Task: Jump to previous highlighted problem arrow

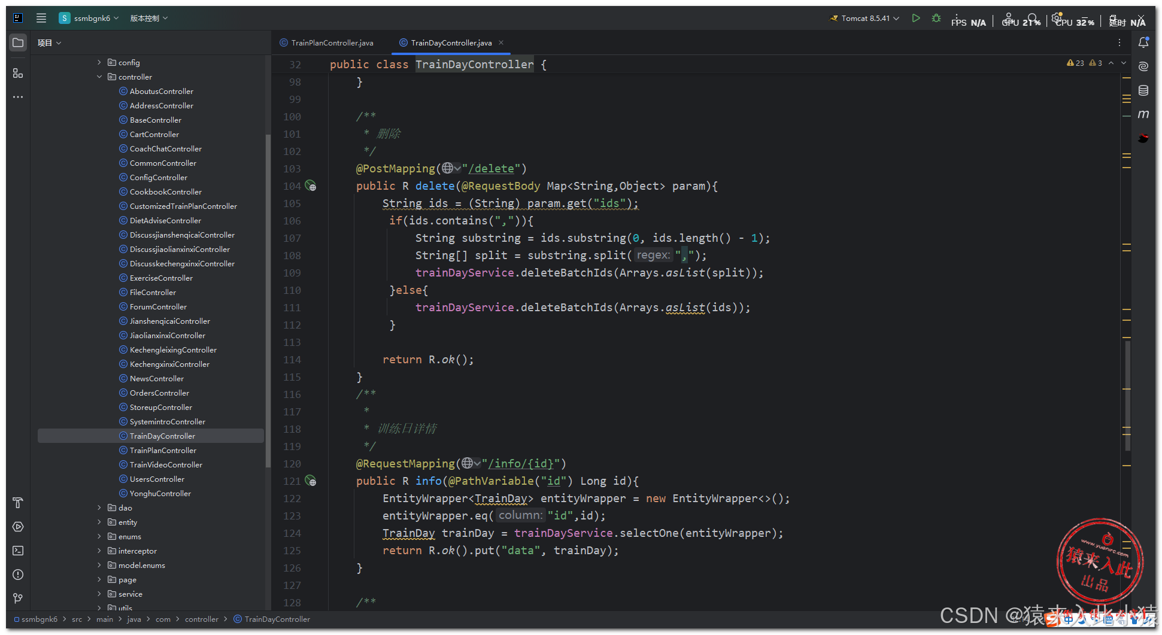Action: (1111, 63)
